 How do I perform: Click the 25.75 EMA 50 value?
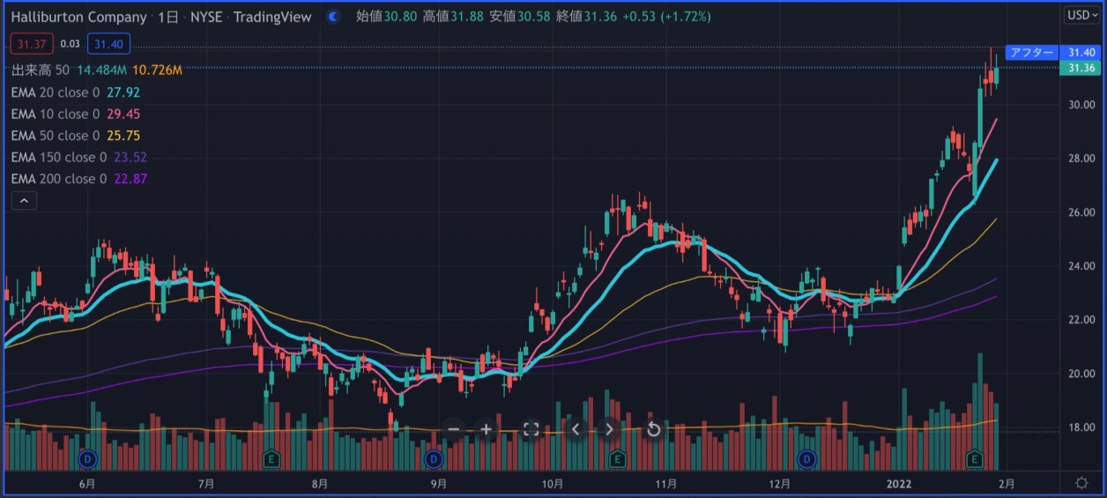[x=123, y=136]
